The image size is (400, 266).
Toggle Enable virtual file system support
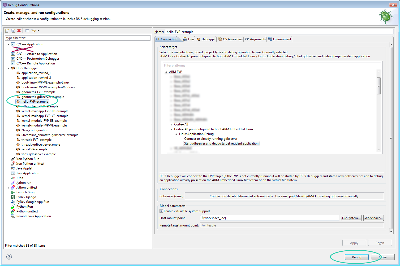161,211
